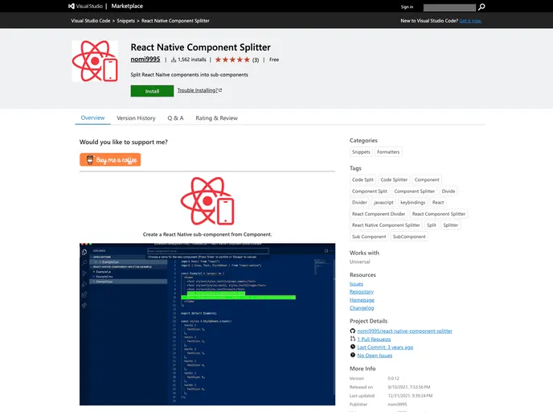Viewport: 553px width, 412px height.
Task: Go to the Rating & Review tab
Action: pyautogui.click(x=216, y=118)
